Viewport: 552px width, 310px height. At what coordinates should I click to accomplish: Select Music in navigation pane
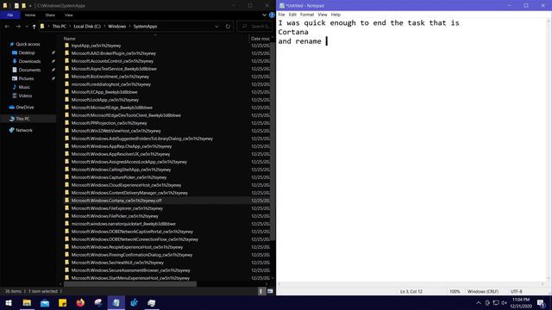(24, 87)
